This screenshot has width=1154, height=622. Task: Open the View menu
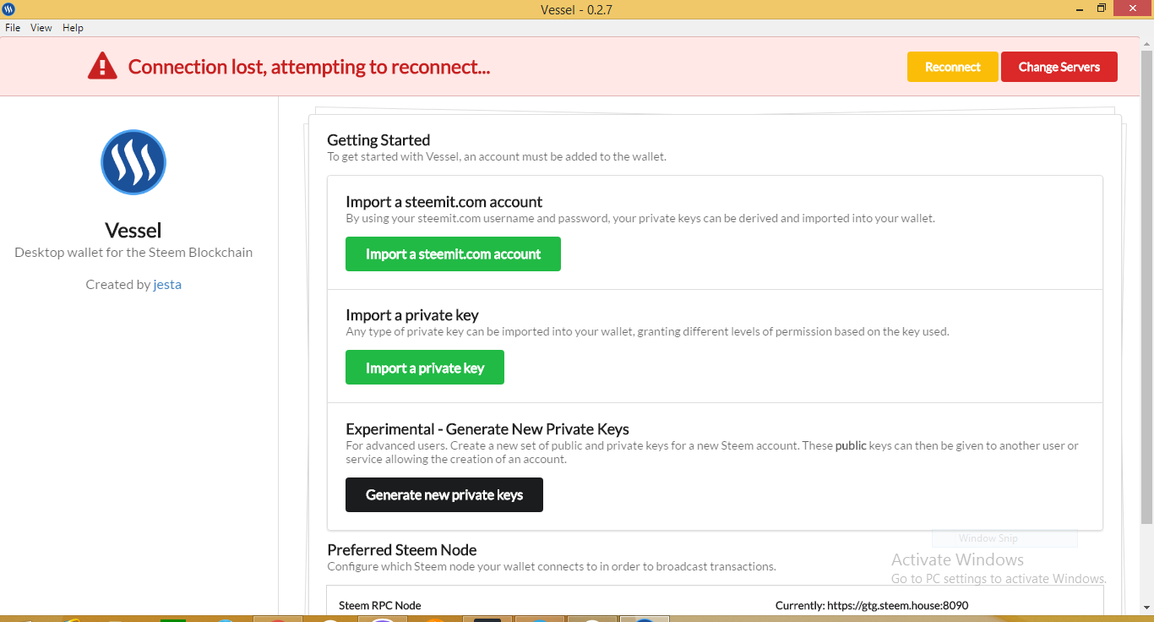tap(41, 28)
